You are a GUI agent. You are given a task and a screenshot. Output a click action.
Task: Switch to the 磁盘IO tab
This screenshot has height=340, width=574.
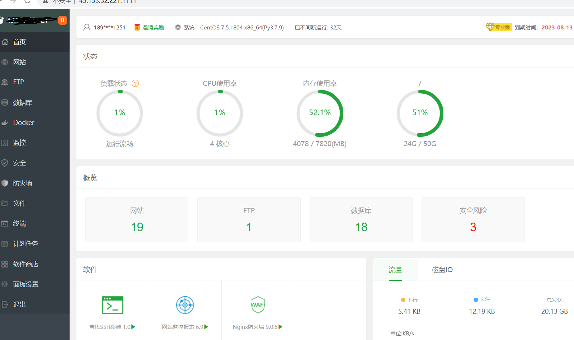[x=442, y=270]
